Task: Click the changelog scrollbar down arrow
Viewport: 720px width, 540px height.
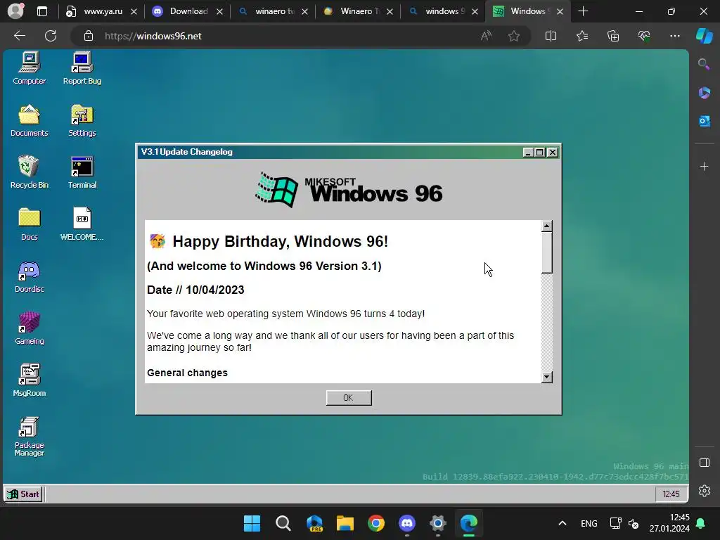Action: [x=546, y=377]
